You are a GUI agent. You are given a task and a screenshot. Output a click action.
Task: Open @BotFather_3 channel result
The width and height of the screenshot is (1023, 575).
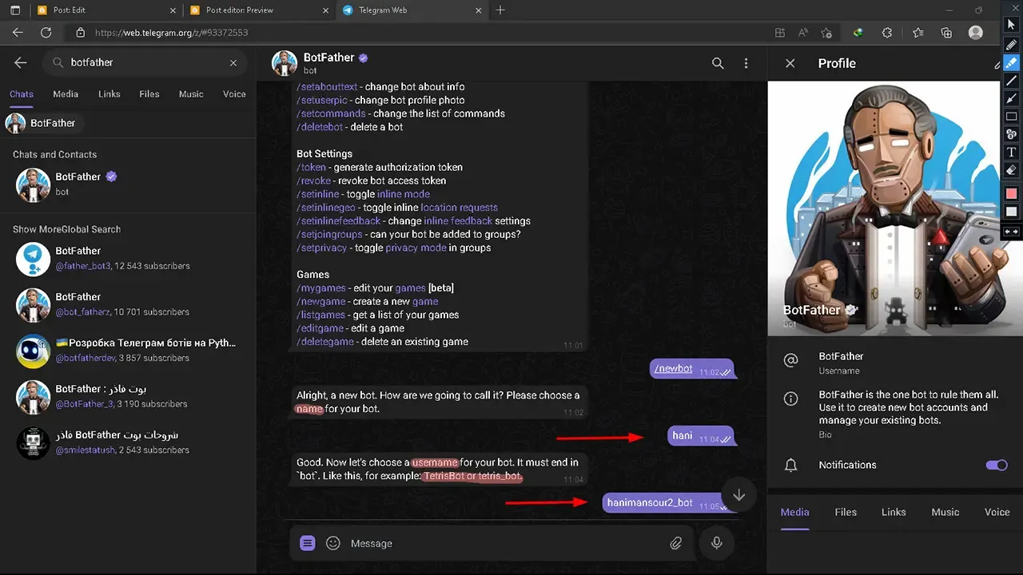click(128, 396)
